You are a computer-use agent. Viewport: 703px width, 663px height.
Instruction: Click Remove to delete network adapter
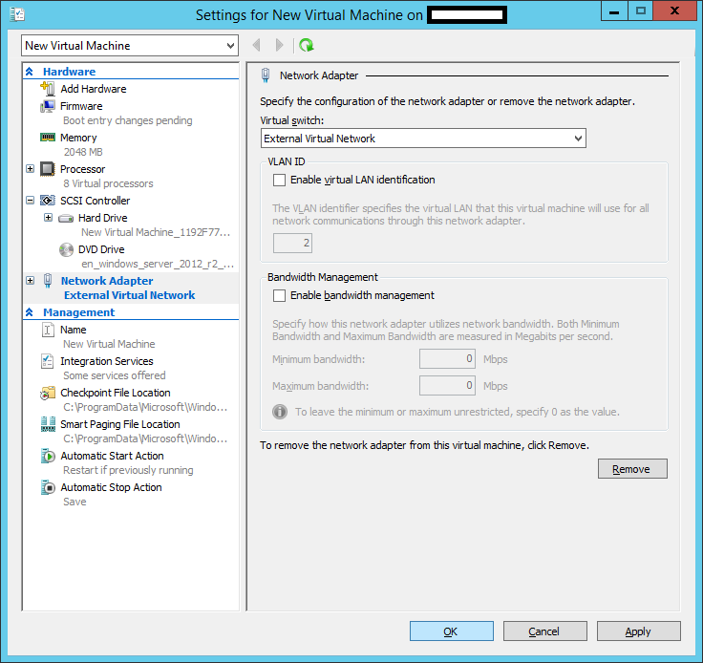coord(632,468)
